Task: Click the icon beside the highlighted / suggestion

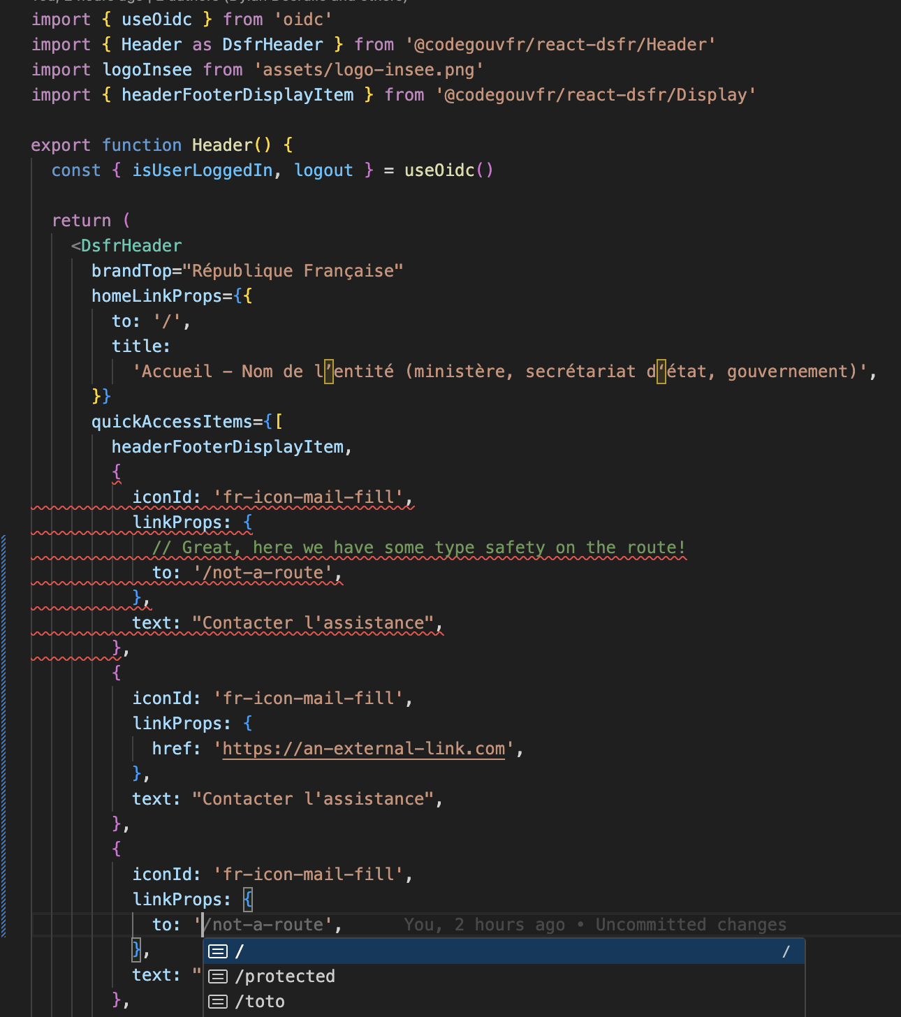Action: tap(218, 951)
